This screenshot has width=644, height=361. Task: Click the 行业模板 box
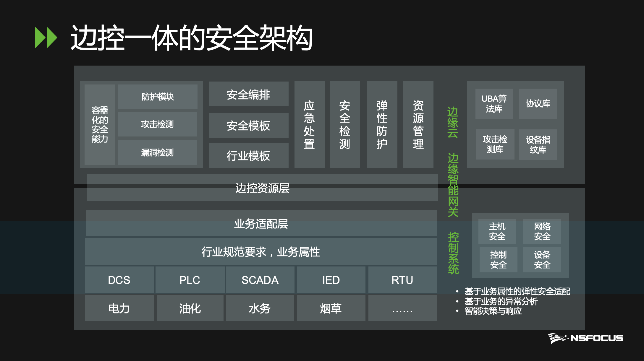[248, 156]
